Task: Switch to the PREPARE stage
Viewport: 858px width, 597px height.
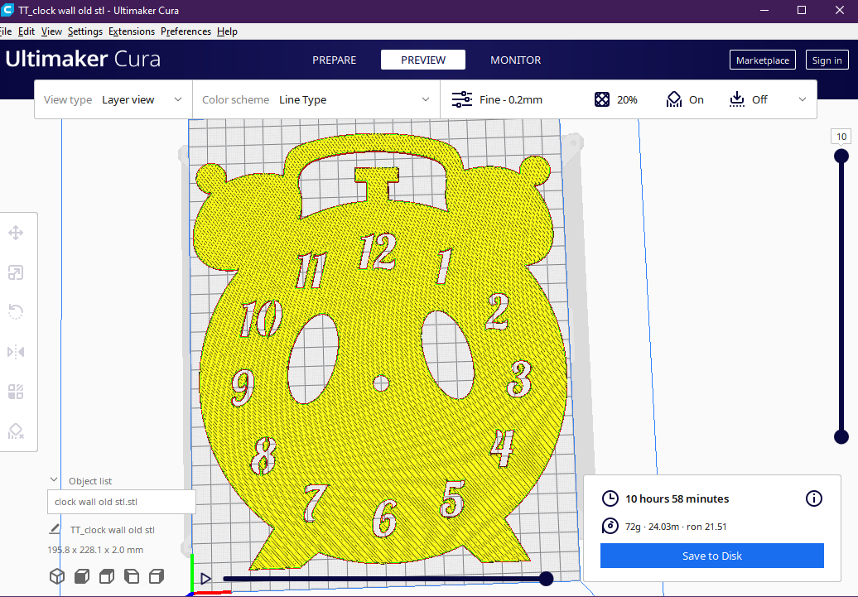Action: tap(335, 60)
